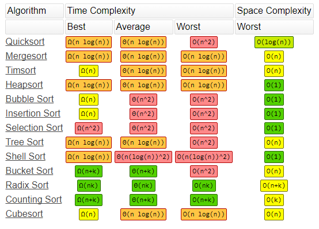Open the Insertion Sort link

[33, 114]
